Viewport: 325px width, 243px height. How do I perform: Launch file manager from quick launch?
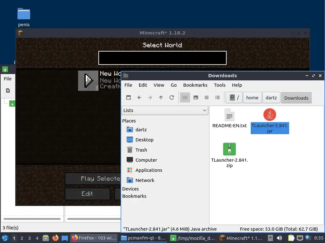coord(46,238)
